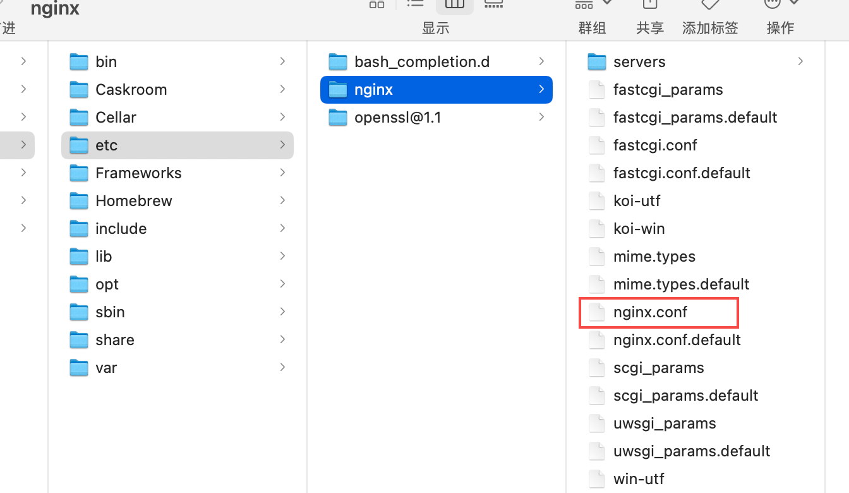Select the opt folder icon
This screenshot has height=493, width=849.
tap(79, 284)
